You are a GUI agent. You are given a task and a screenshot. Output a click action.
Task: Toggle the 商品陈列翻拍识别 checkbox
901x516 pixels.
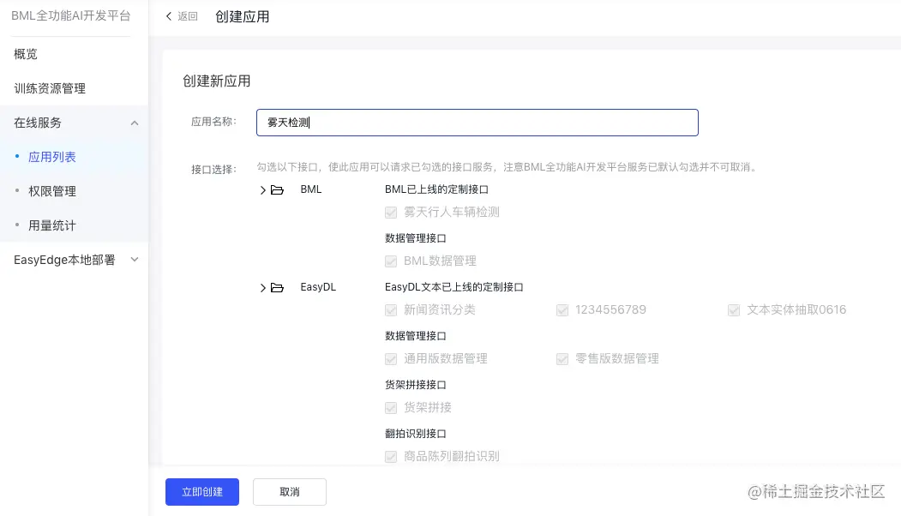click(x=391, y=457)
